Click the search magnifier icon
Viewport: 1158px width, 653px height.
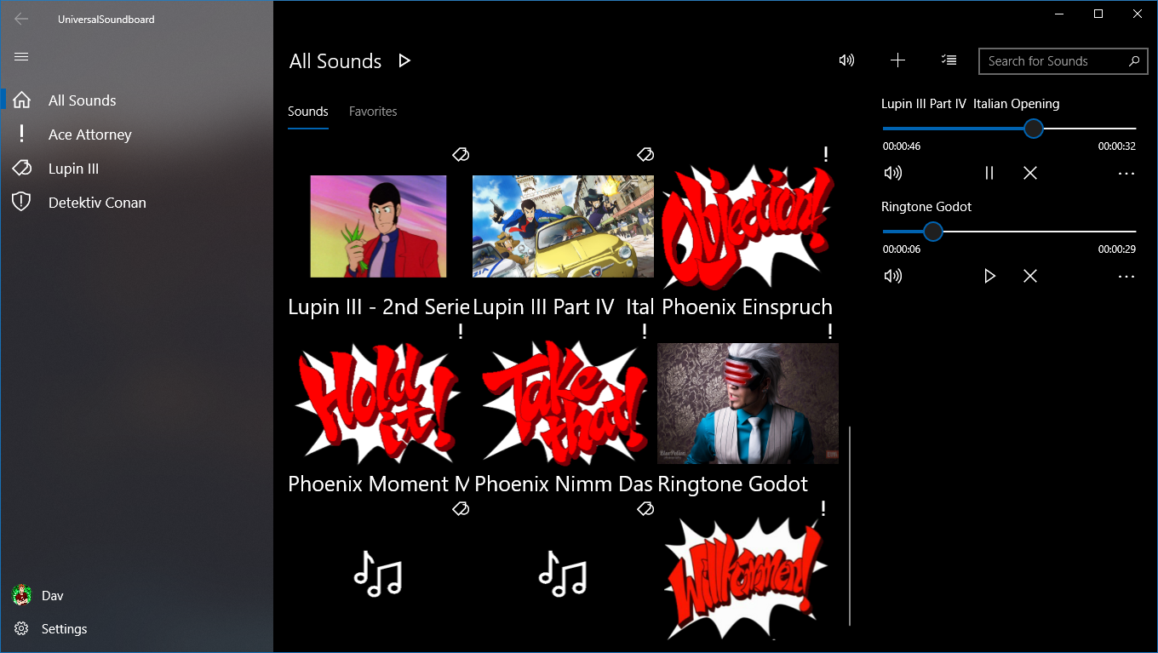click(1134, 61)
